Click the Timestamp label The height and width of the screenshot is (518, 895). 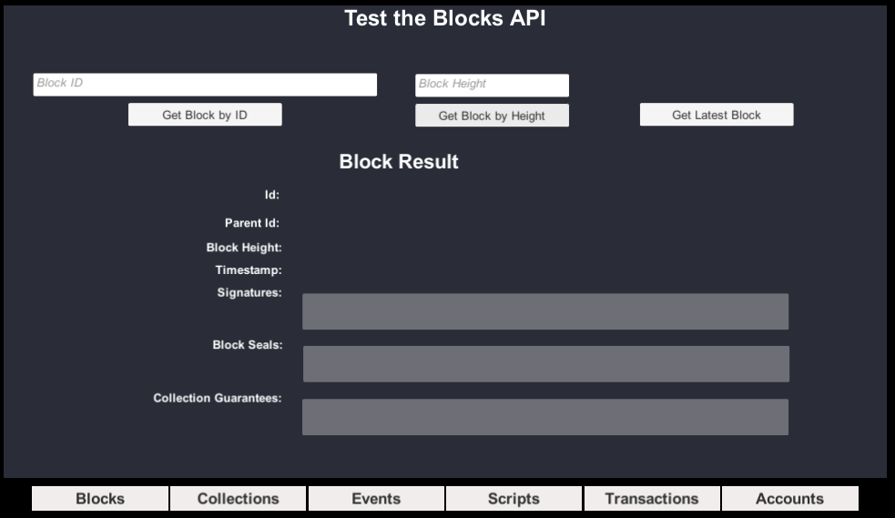point(249,270)
